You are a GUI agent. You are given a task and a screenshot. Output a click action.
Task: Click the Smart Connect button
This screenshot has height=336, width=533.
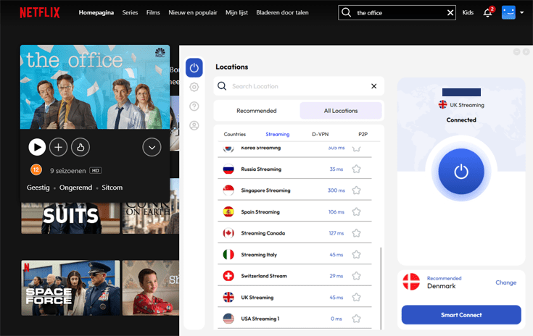461,315
